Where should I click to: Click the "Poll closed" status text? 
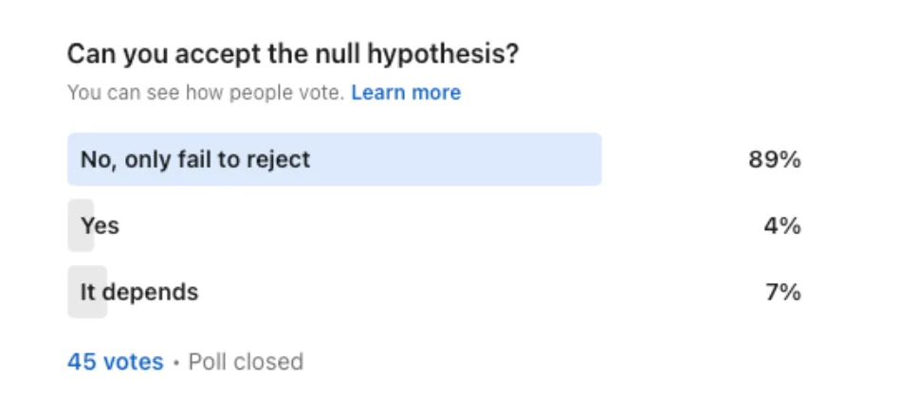246,362
